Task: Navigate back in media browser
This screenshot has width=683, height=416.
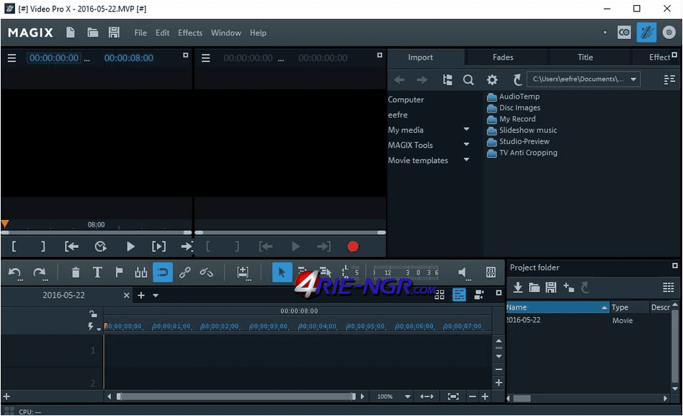Action: (399, 80)
